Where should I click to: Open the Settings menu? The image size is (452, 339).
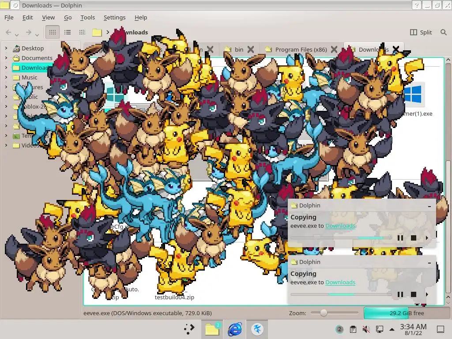[114, 17]
